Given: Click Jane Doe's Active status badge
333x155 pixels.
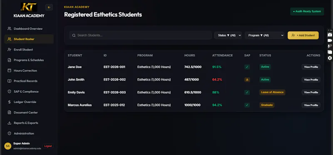Looking at the screenshot, I should tap(265, 67).
